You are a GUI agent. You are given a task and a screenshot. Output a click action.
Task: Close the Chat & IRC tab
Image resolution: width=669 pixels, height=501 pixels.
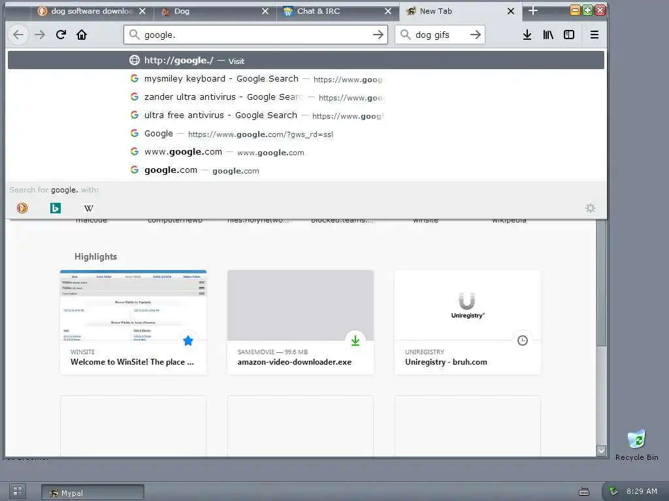(x=388, y=11)
